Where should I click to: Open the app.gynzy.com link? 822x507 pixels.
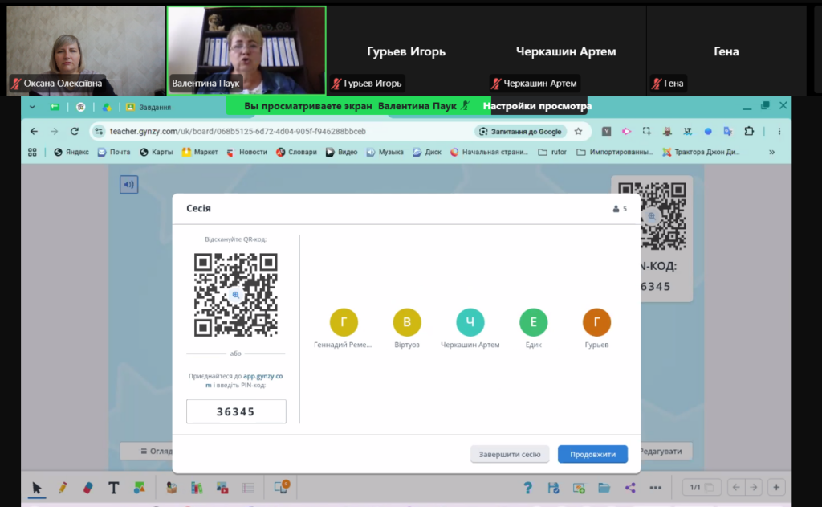[x=245, y=381]
